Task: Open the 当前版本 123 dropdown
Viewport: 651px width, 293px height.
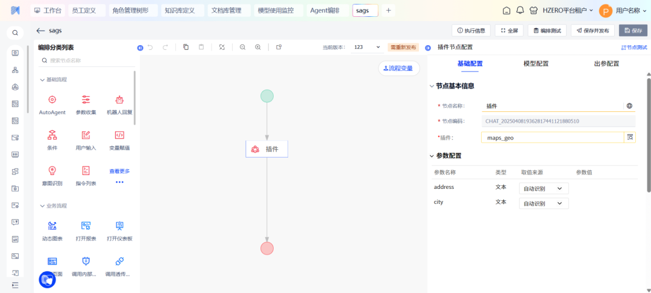Action: (367, 47)
